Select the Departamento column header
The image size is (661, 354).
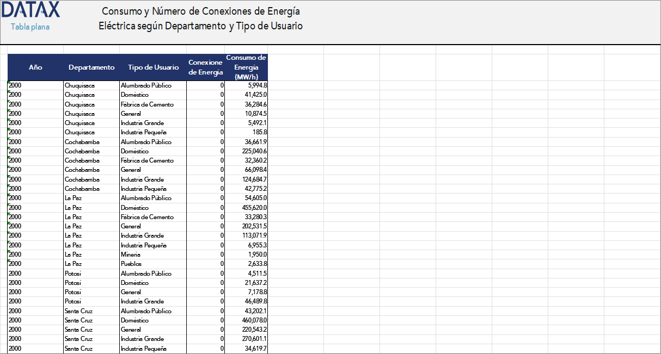pos(91,67)
